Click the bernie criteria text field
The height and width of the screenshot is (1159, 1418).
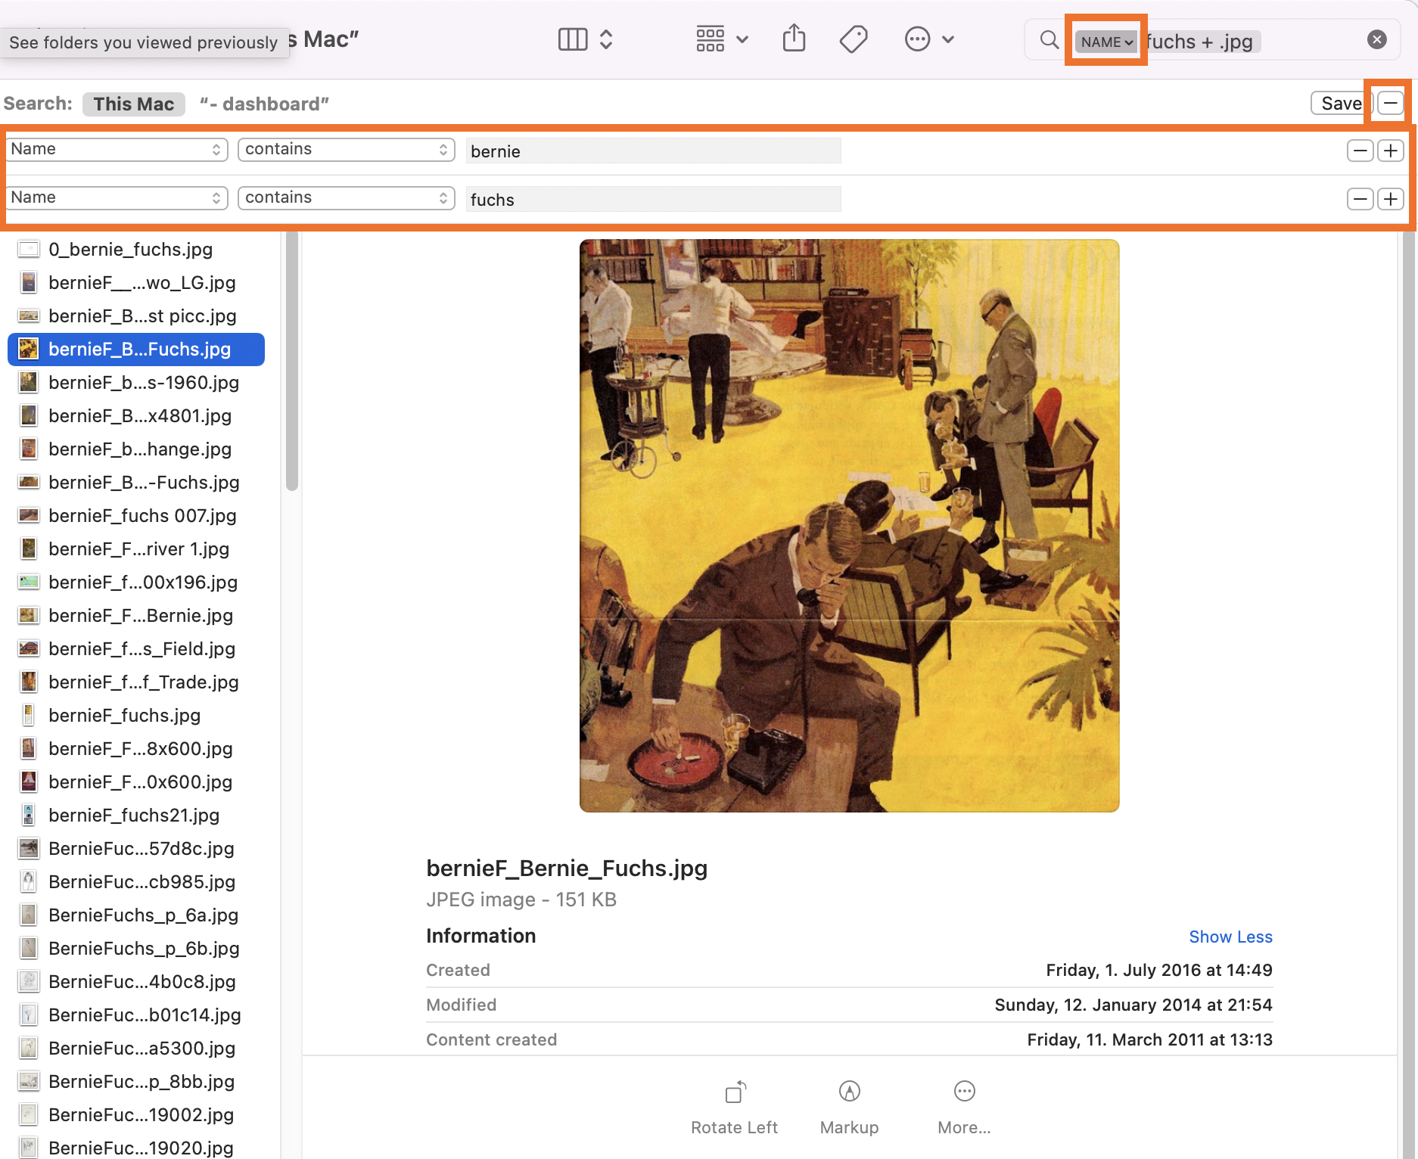pos(653,151)
